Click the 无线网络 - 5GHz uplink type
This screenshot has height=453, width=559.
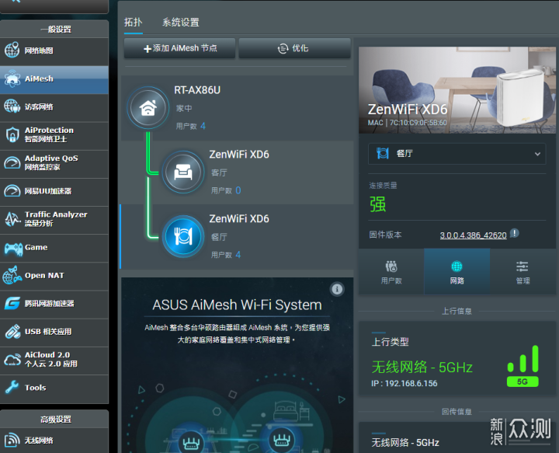point(422,367)
